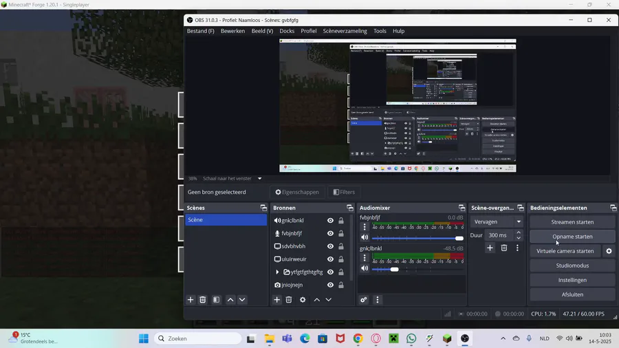Open Google Chrome from the taskbar
The height and width of the screenshot is (348, 619).
click(x=358, y=338)
